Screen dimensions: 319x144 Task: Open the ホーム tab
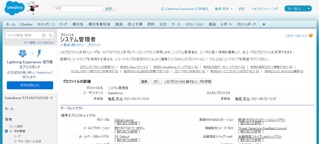click(11, 24)
